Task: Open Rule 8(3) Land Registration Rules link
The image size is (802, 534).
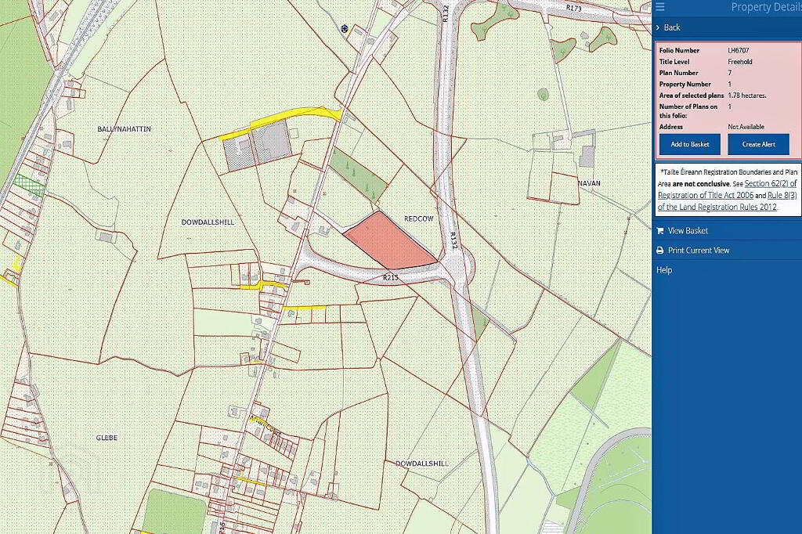Action: click(x=728, y=201)
